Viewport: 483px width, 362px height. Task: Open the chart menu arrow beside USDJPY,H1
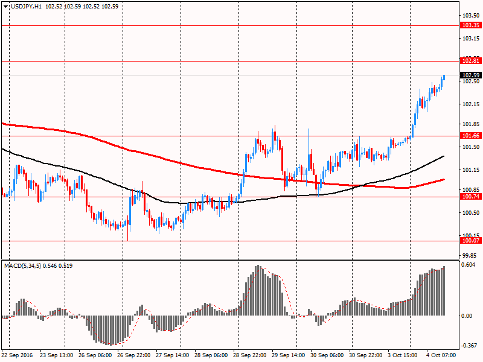pyautogui.click(x=6, y=7)
